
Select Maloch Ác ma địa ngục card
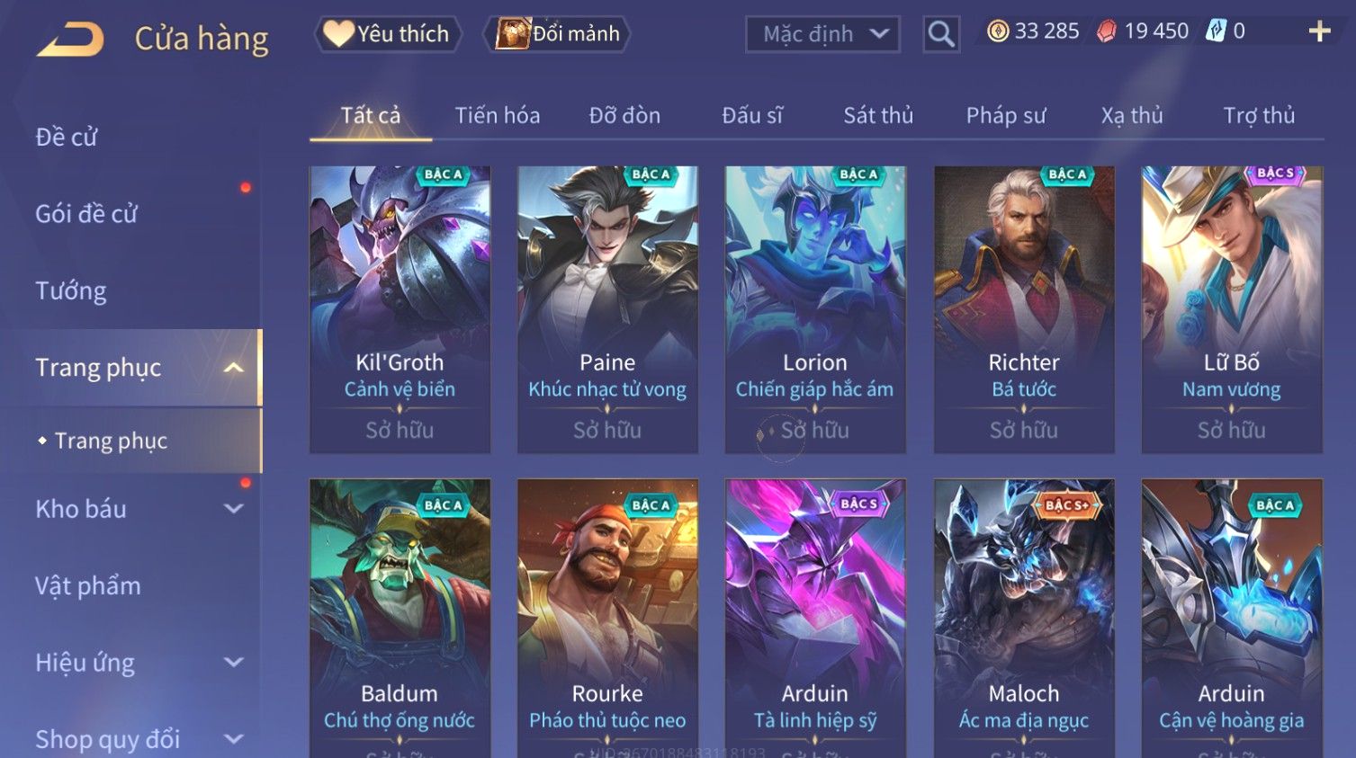pyautogui.click(x=1024, y=619)
